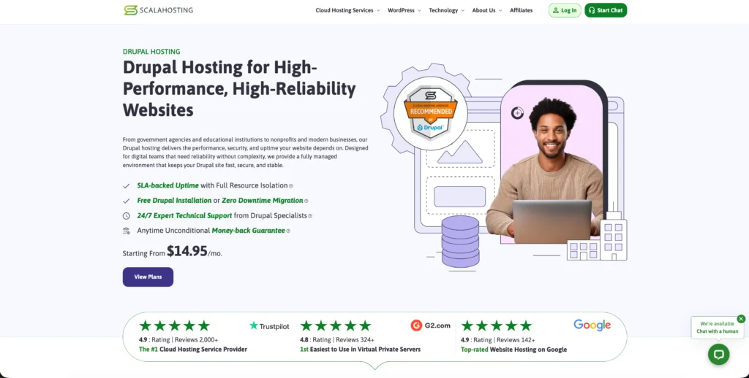Open info icon after Money-back Guarantee
The width and height of the screenshot is (749, 378).
[288, 231]
